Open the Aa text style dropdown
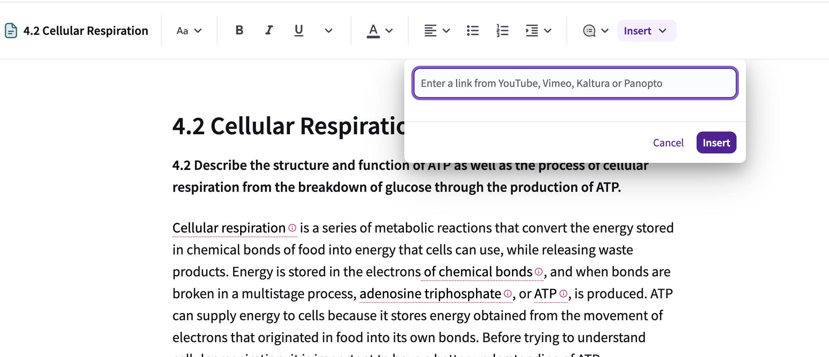 [189, 31]
